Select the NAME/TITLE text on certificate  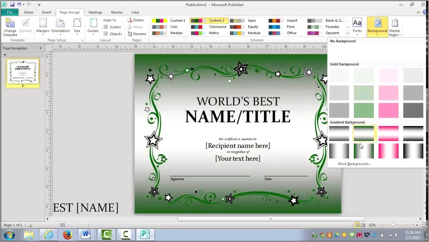[x=238, y=117]
